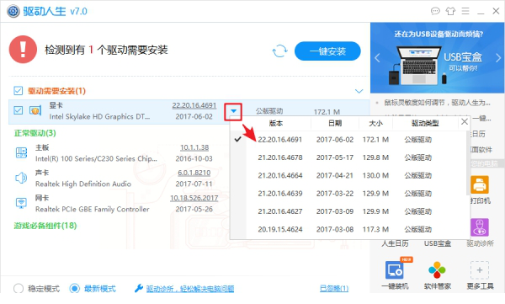Viewport: 505px width, 304px height.
Task: Collapse the 驱动需要安装 section chevron
Action: tap(359, 91)
